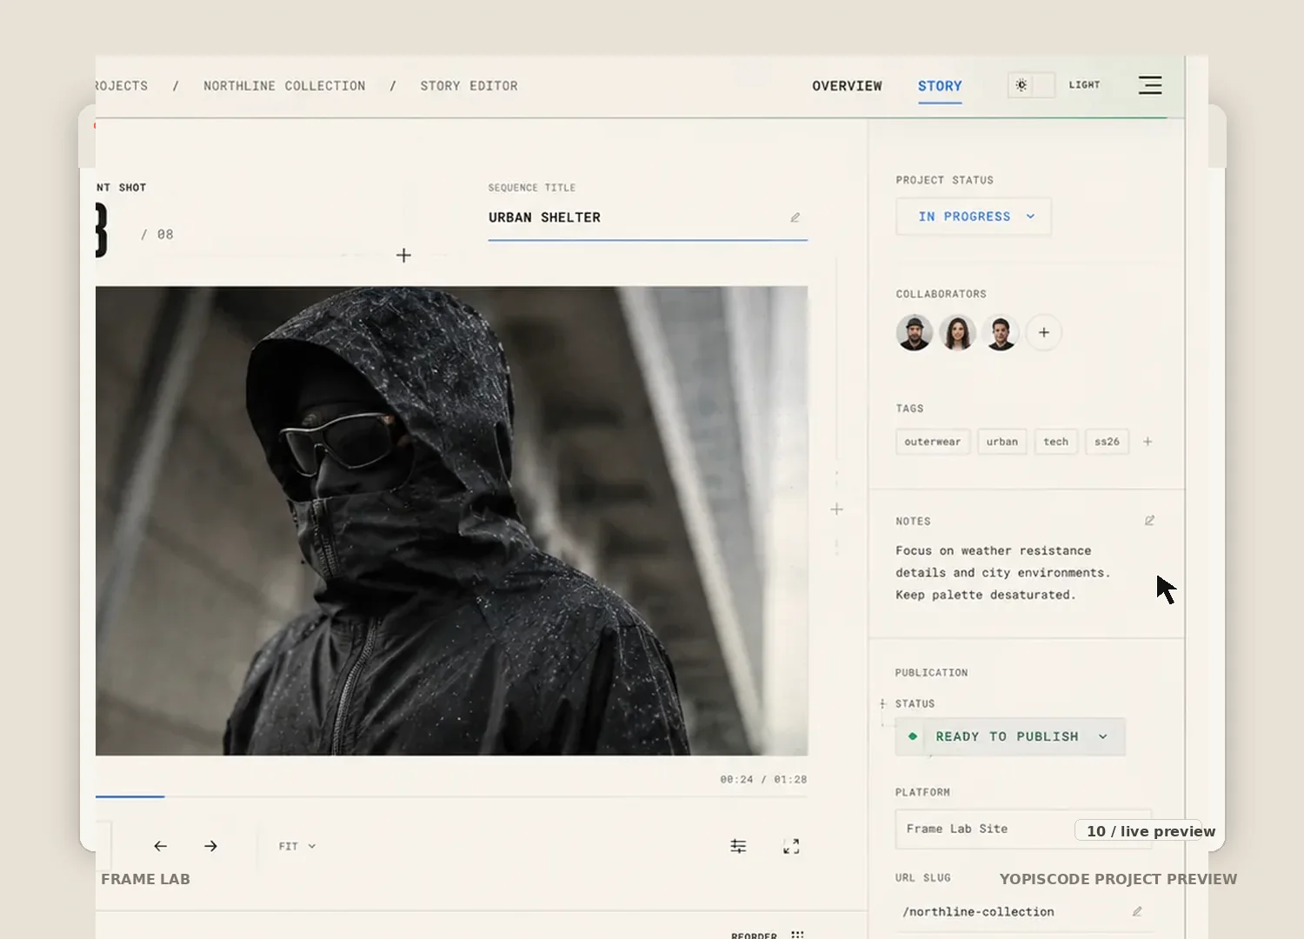Switch to the Overview tab
The width and height of the screenshot is (1304, 939).
[x=847, y=86]
